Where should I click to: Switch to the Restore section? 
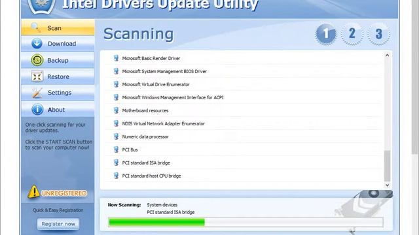(x=58, y=77)
